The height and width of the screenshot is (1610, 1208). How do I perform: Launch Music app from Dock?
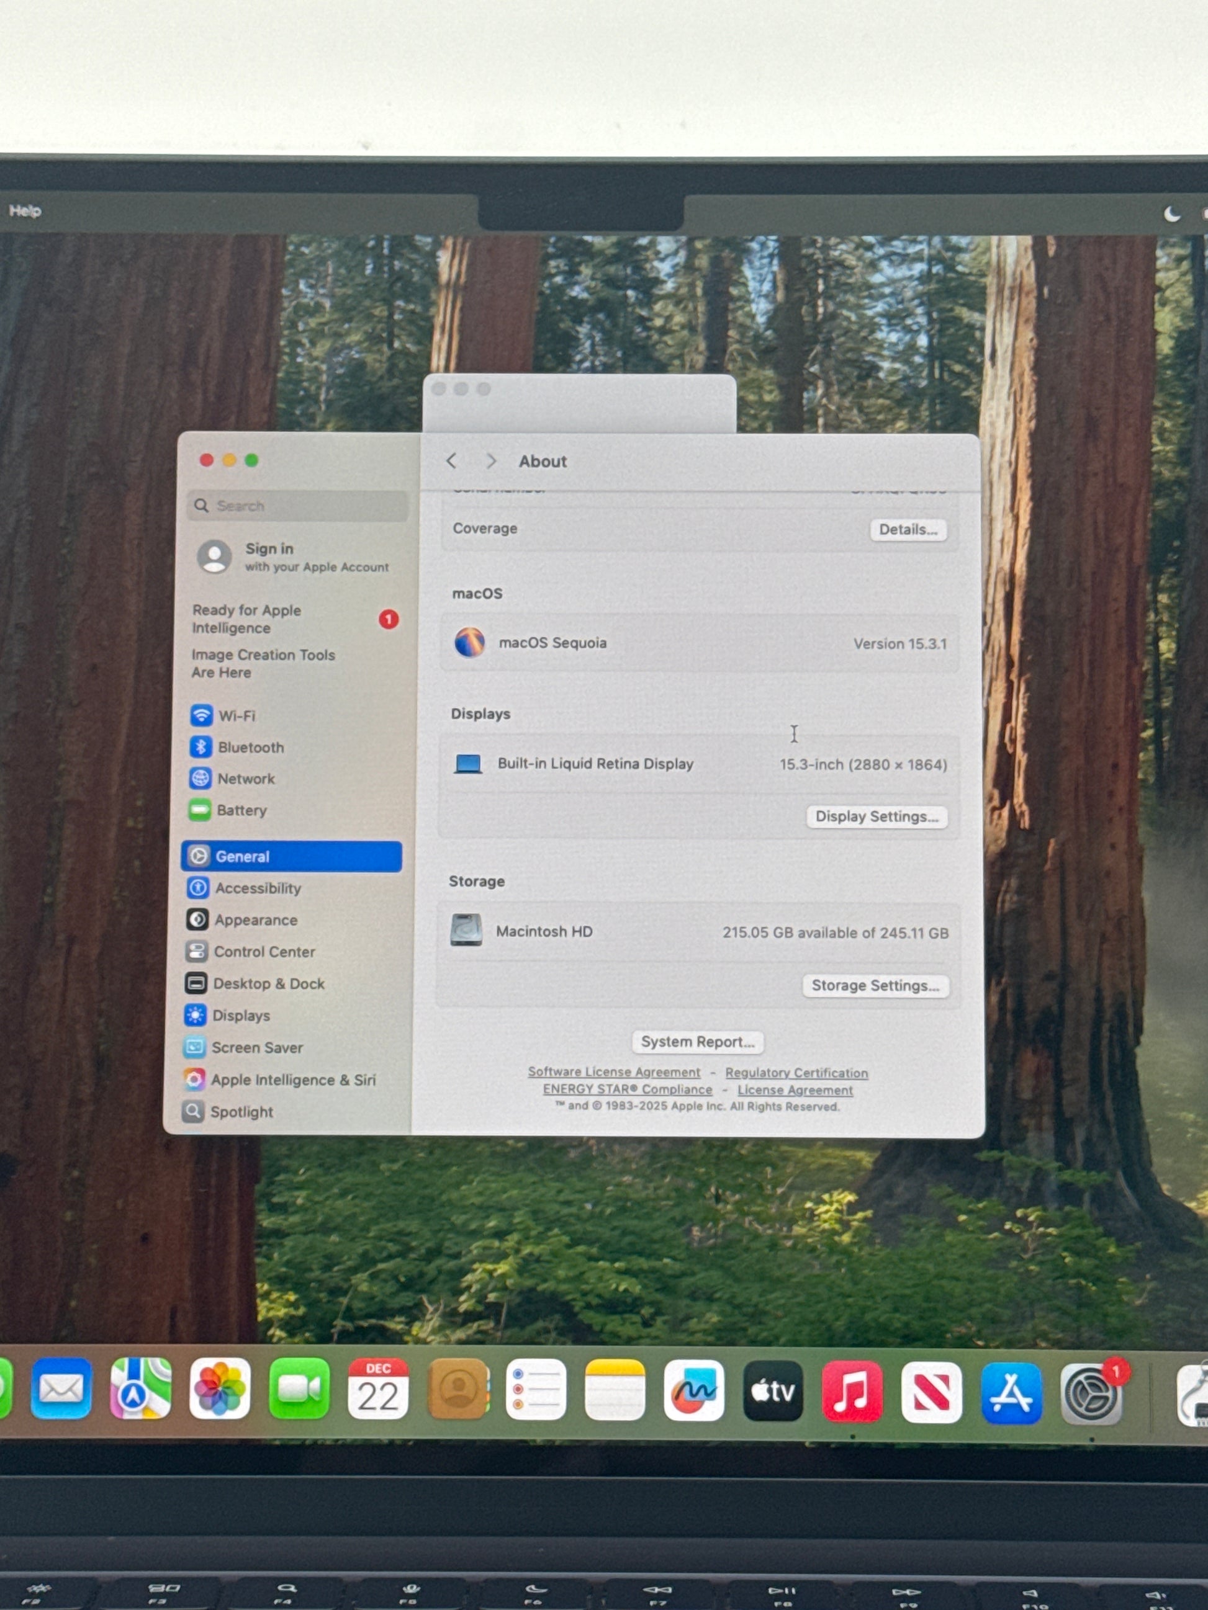852,1391
